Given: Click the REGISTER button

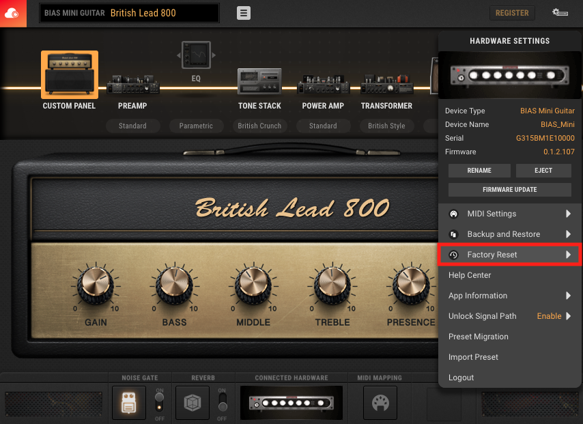Looking at the screenshot, I should tap(512, 13).
